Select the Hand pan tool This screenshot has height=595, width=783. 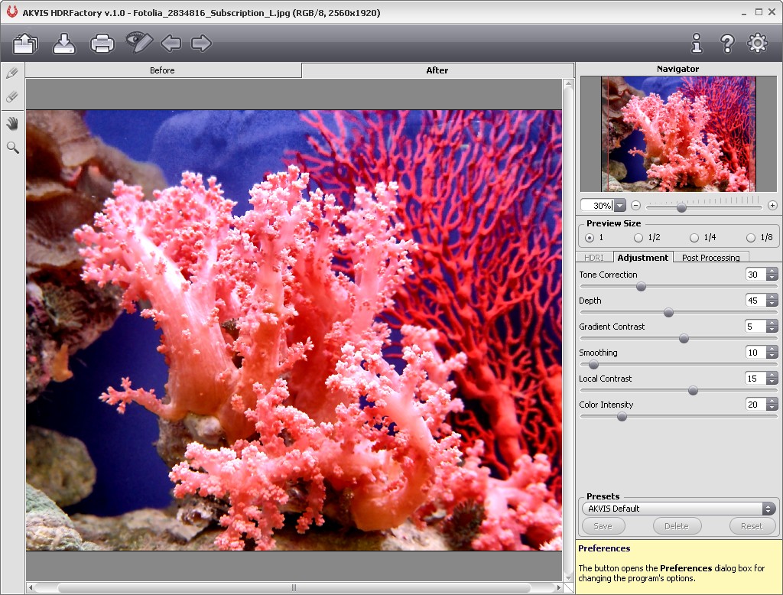[12, 124]
